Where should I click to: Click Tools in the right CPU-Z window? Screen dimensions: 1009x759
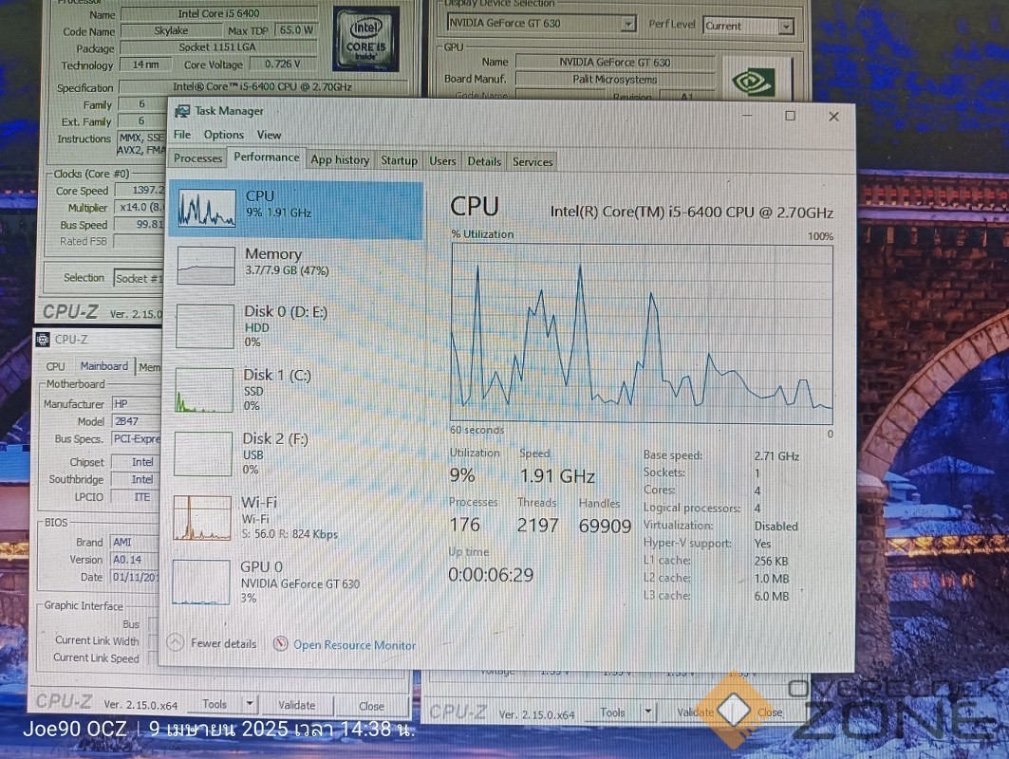[612, 713]
